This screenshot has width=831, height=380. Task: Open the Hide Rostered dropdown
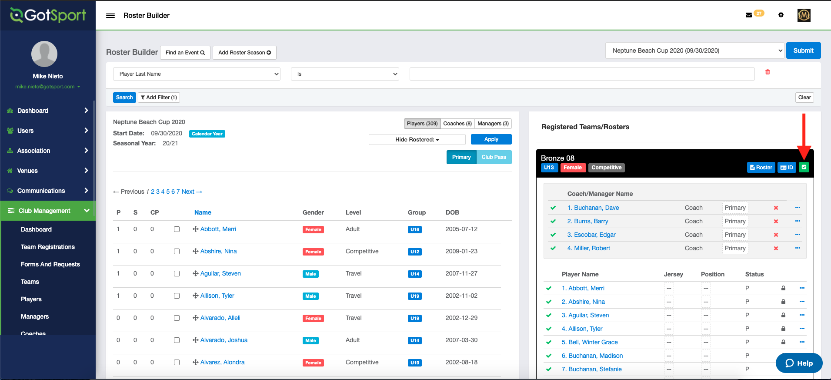pyautogui.click(x=417, y=139)
